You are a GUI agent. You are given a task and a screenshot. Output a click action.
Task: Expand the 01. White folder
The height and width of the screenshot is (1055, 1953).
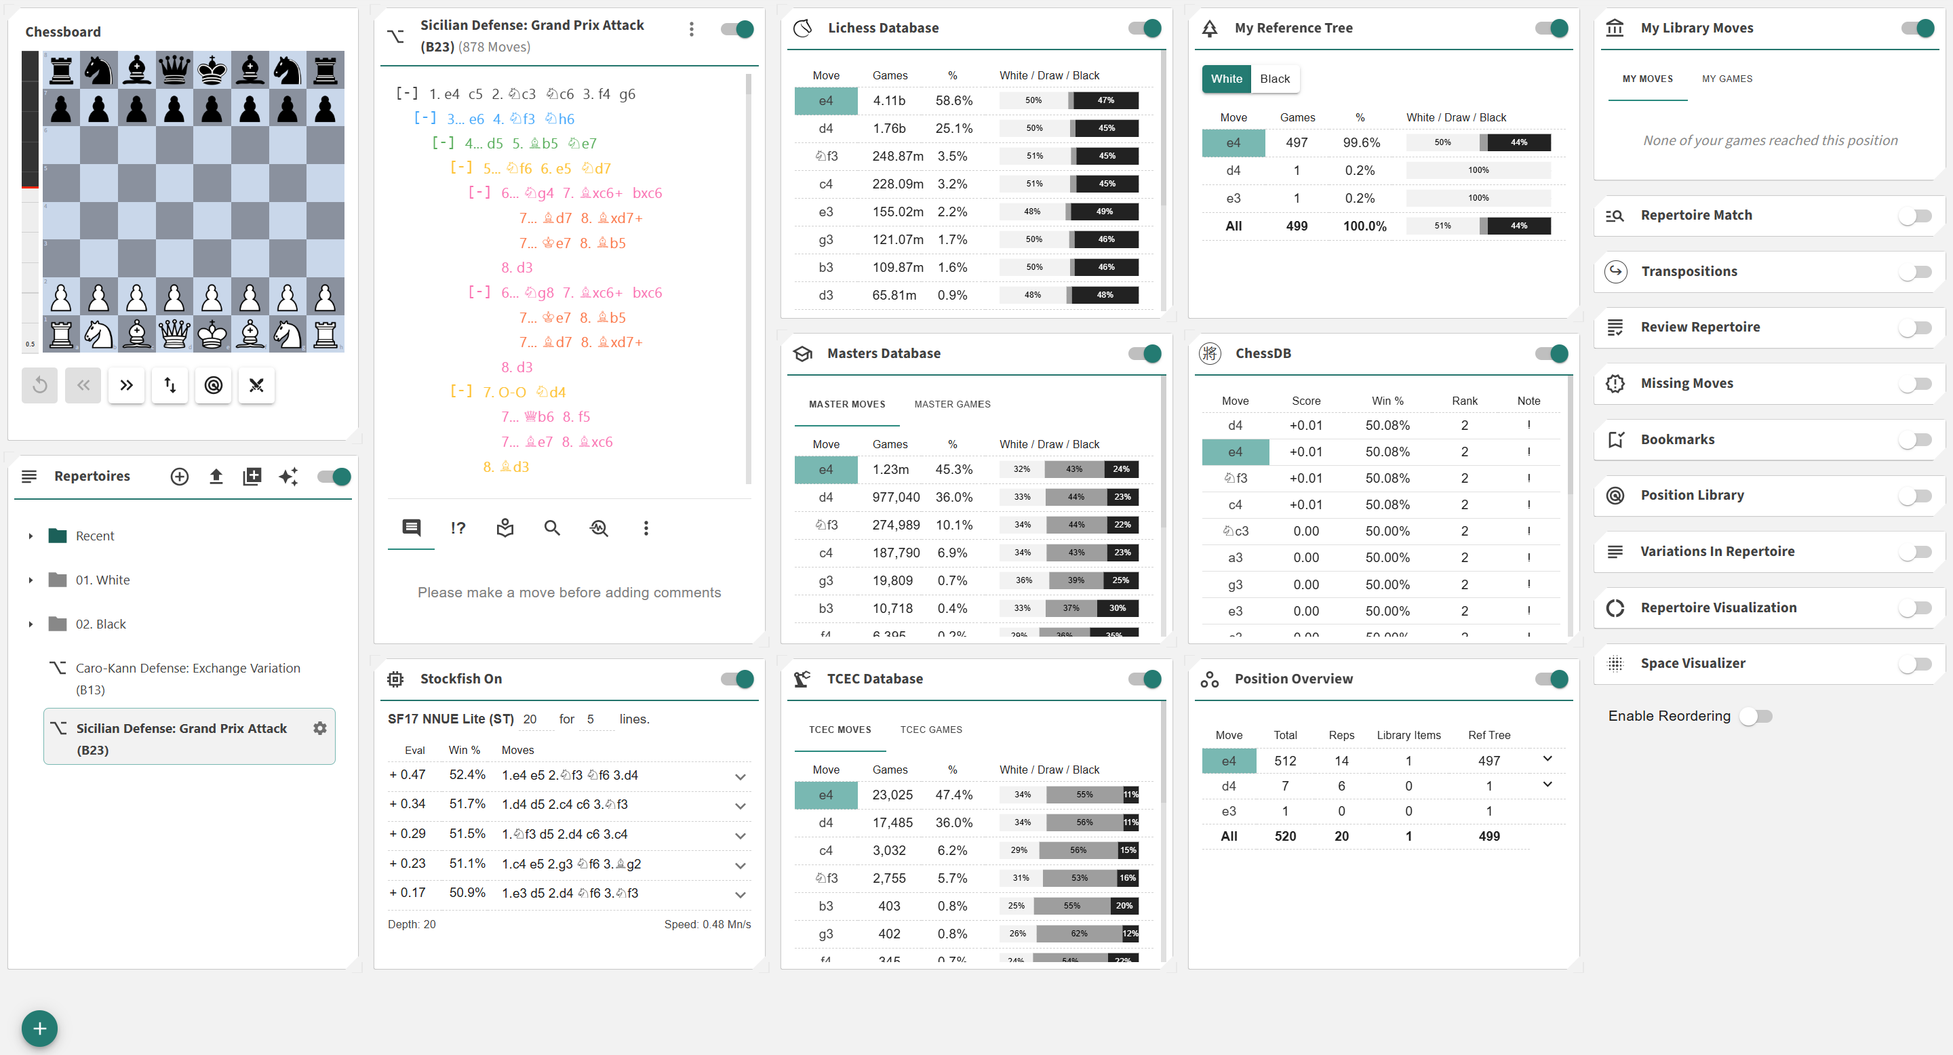(x=31, y=580)
